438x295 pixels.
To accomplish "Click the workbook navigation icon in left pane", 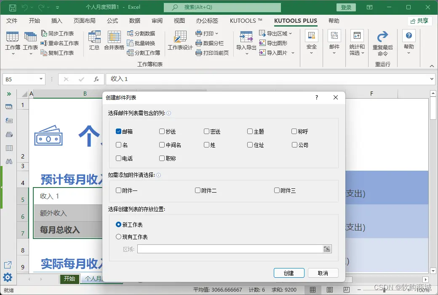I will [x=9, y=107].
